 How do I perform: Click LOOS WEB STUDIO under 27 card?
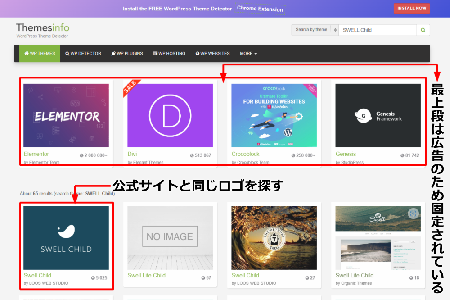coord(257,283)
